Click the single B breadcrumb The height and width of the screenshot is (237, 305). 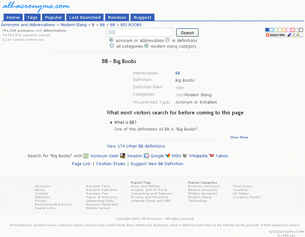[x=93, y=25]
